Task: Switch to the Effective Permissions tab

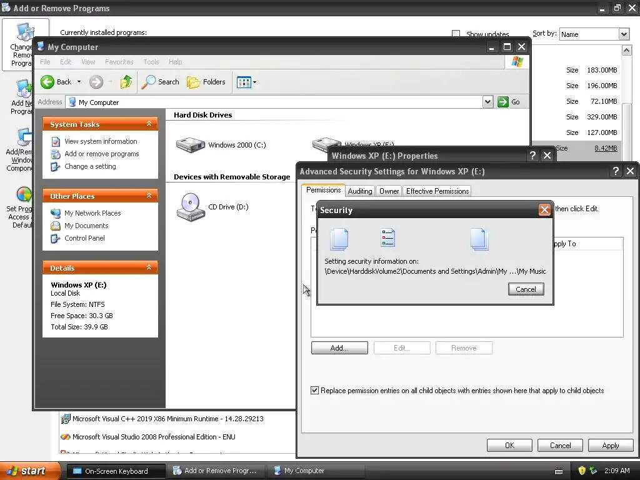Action: click(x=437, y=191)
